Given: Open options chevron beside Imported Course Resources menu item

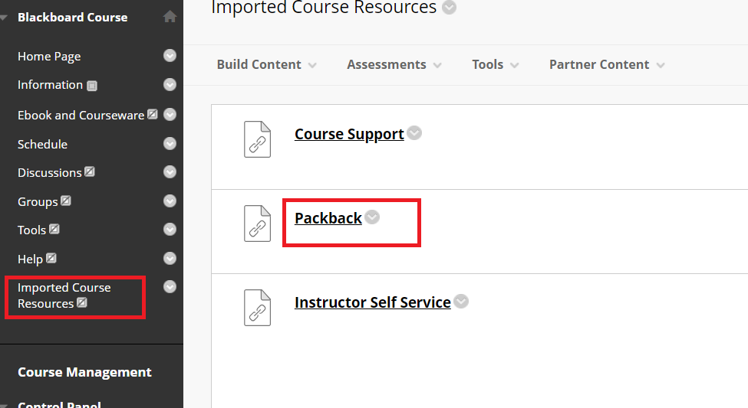Looking at the screenshot, I should click(x=170, y=286).
